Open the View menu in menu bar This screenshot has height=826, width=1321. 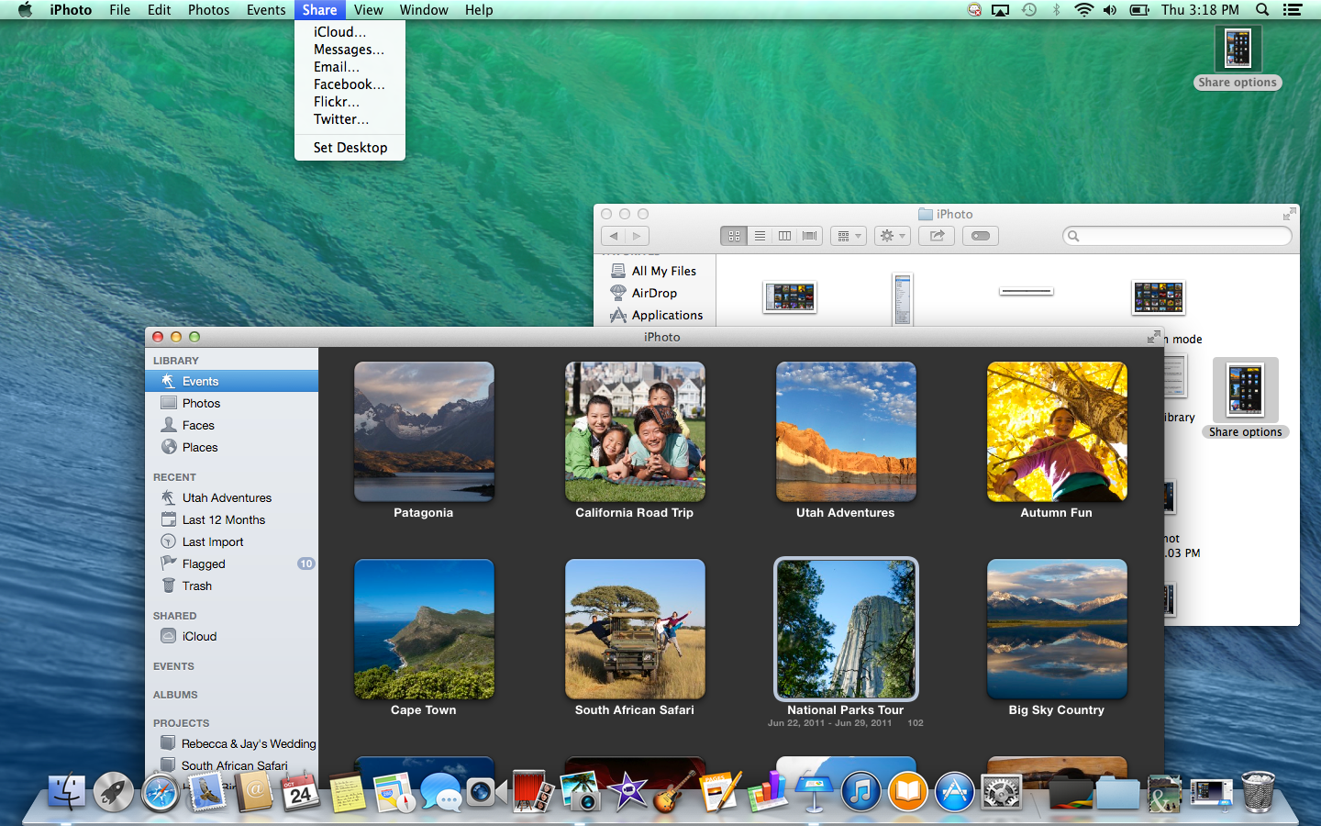click(x=369, y=10)
